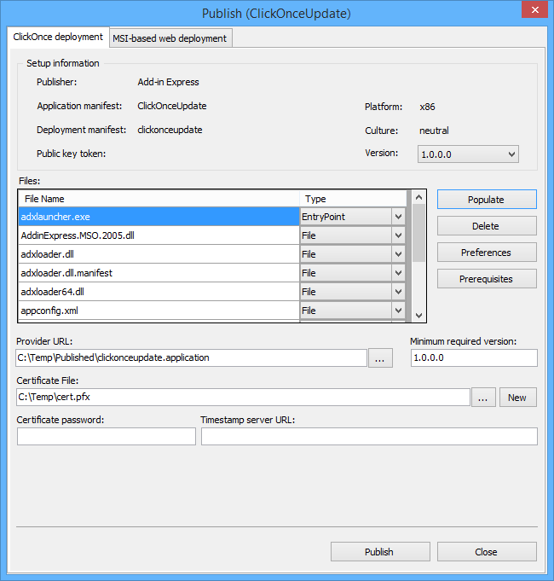554x581 pixels.
Task: Click the Timestamp server URL field
Action: [369, 437]
